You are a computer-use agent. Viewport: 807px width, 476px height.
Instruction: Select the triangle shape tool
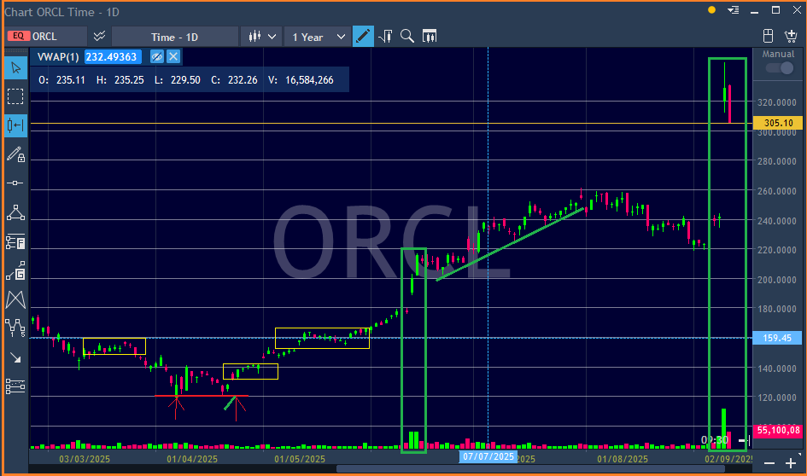click(15, 212)
